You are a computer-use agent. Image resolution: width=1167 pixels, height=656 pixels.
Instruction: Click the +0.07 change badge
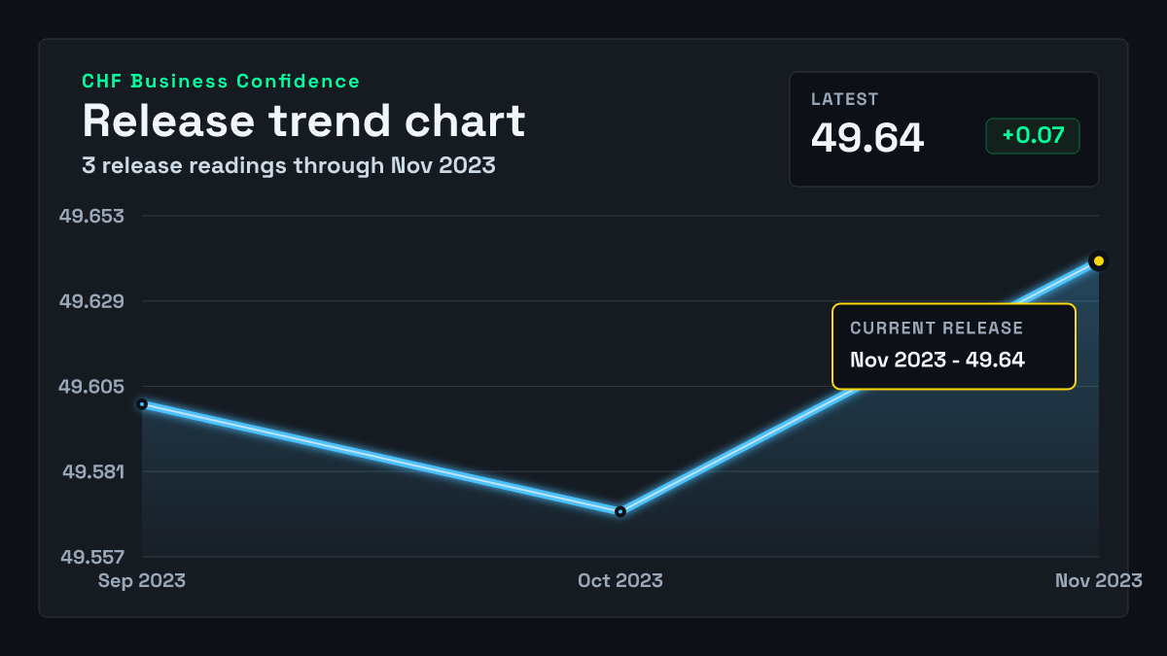1033,136
